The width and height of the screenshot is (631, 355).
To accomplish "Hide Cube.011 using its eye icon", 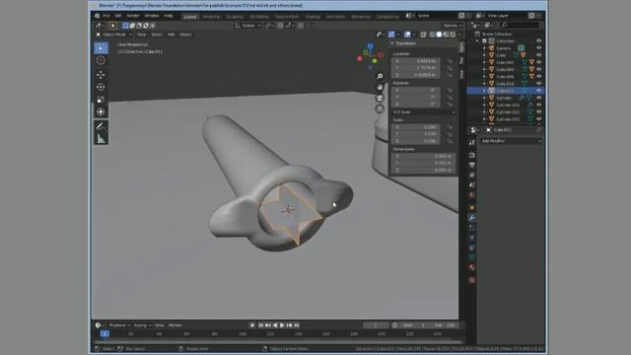I will 539,91.
